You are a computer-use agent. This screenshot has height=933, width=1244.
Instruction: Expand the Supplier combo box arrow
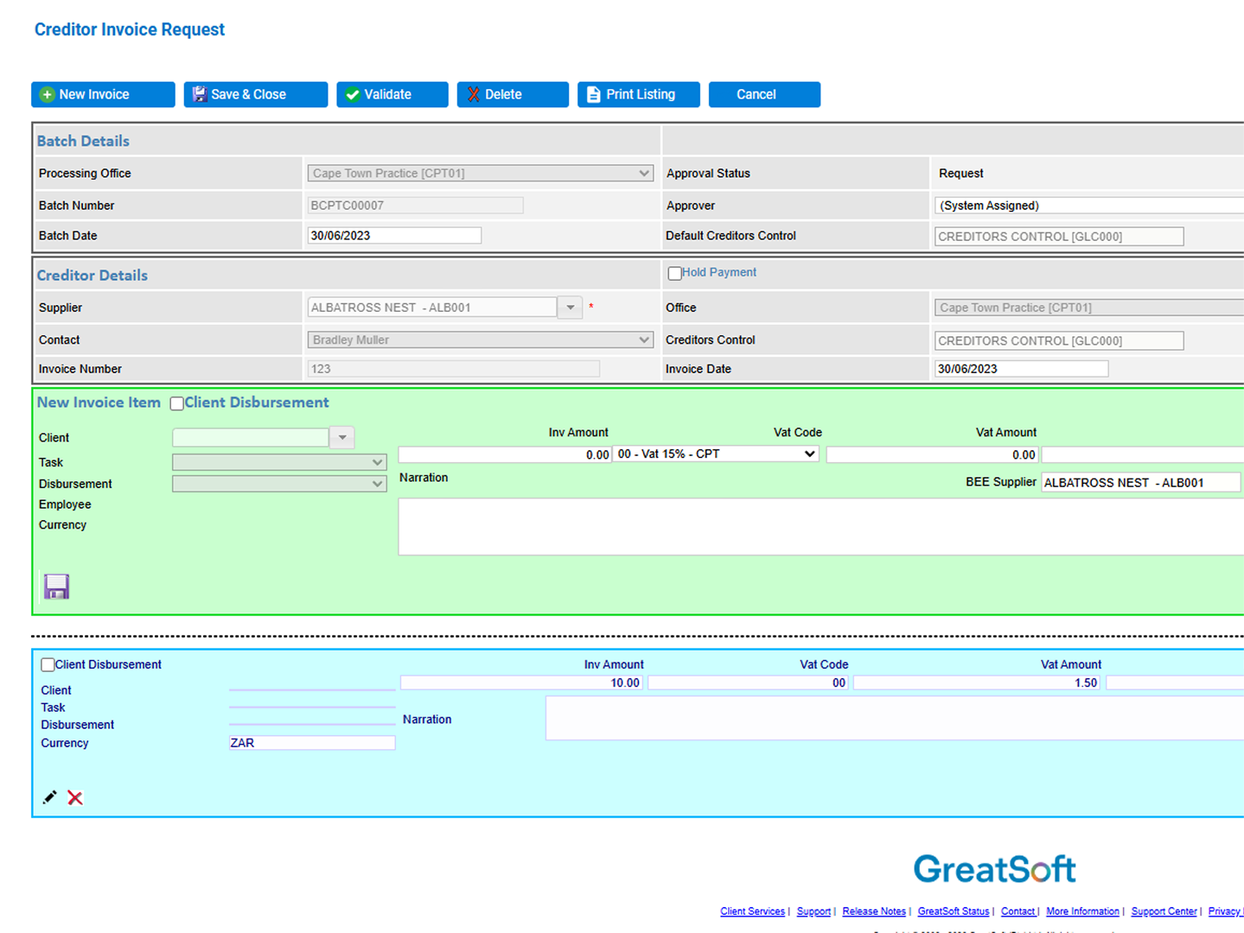570,308
